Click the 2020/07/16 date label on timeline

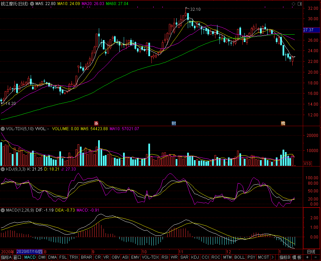point(30,252)
